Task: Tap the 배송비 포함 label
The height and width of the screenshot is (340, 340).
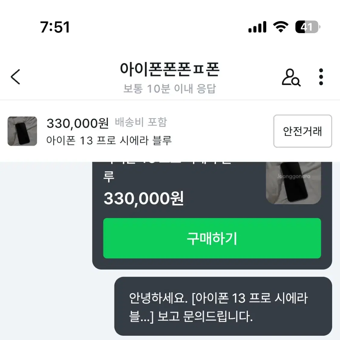Action: coord(141,122)
